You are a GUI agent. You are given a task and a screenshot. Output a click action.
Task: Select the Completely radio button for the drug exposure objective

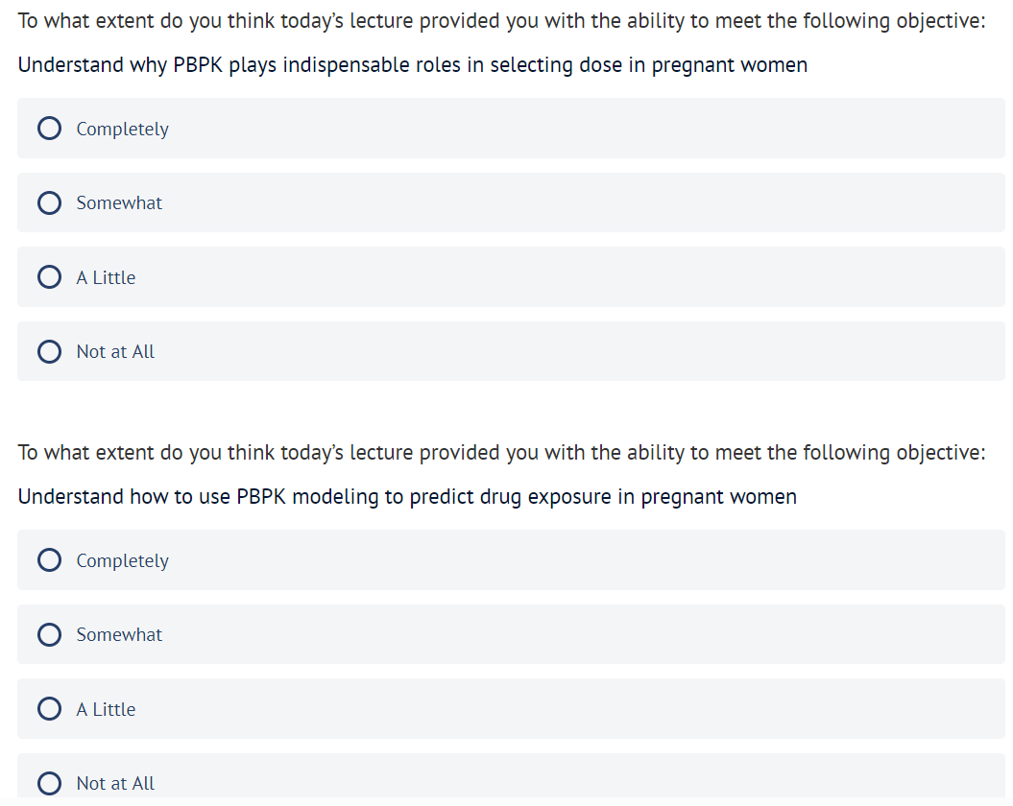point(50,560)
